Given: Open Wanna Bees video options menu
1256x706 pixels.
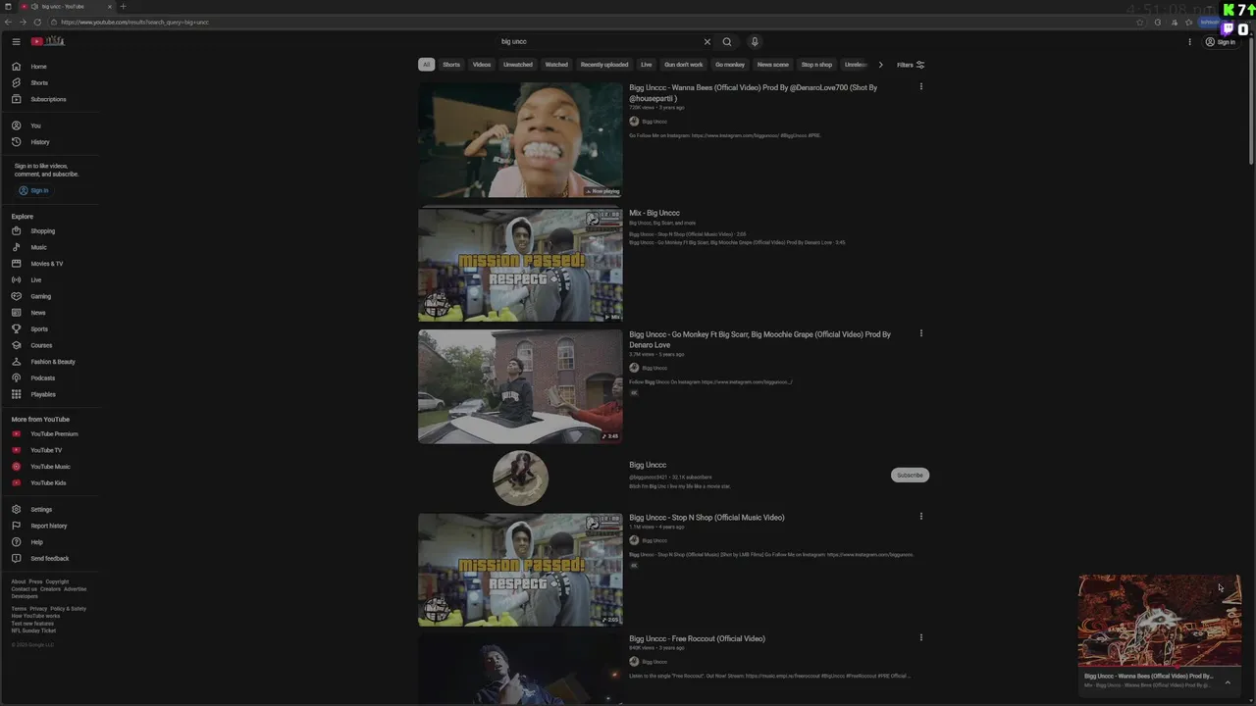Looking at the screenshot, I should (920, 87).
